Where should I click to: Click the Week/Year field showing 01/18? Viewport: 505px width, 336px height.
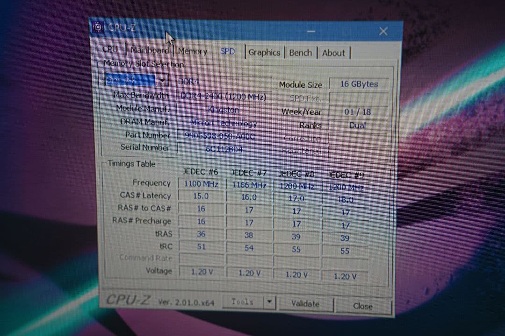pos(357,112)
